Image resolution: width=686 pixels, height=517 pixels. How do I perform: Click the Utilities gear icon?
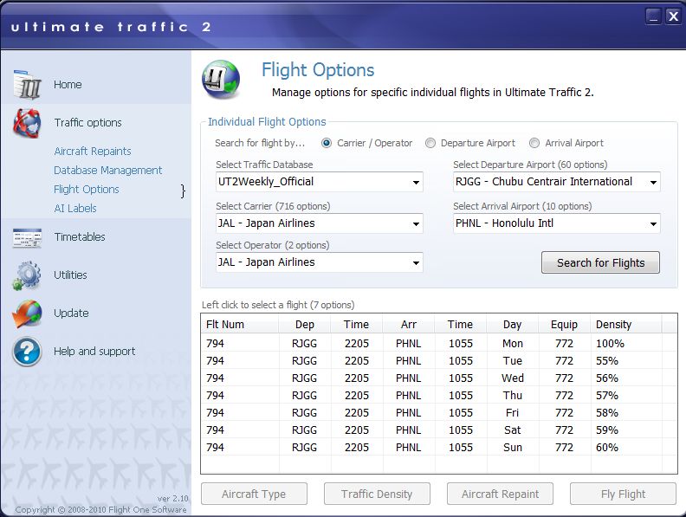point(27,275)
